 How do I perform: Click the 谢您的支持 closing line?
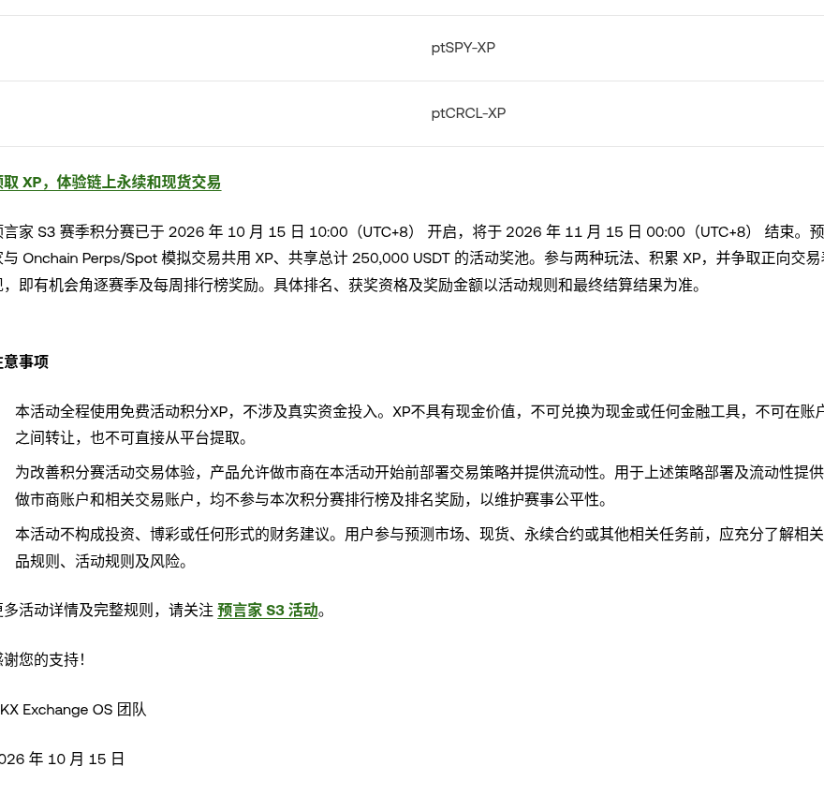pyautogui.click(x=42, y=659)
